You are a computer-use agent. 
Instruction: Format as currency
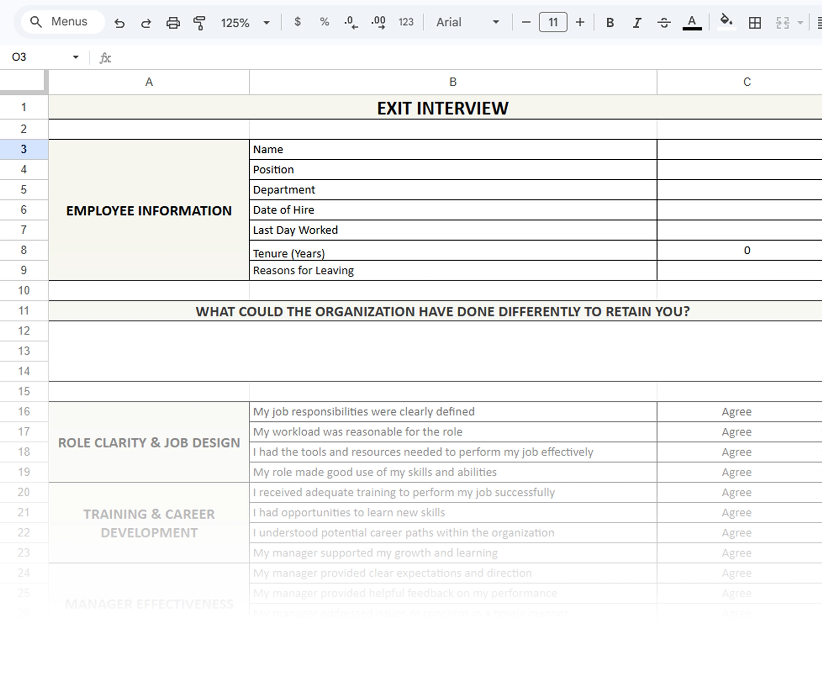[x=298, y=22]
